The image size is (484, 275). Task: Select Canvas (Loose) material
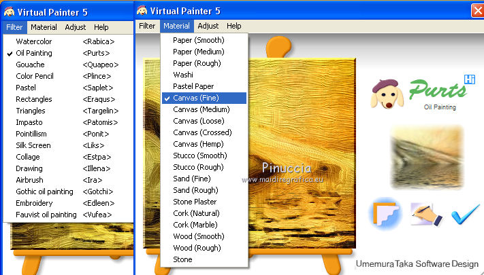(x=204, y=121)
